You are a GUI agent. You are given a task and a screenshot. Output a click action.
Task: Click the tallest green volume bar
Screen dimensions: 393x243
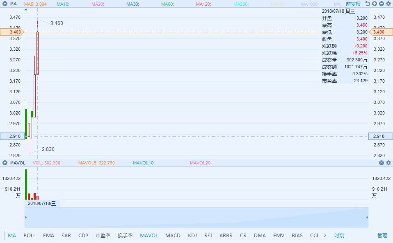(26, 184)
